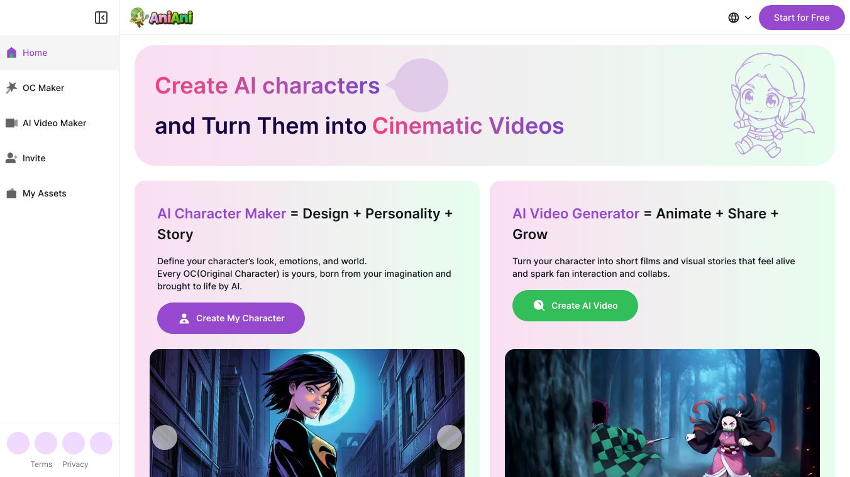Show previous character carousel image
This screenshot has height=477, width=850.
click(165, 437)
